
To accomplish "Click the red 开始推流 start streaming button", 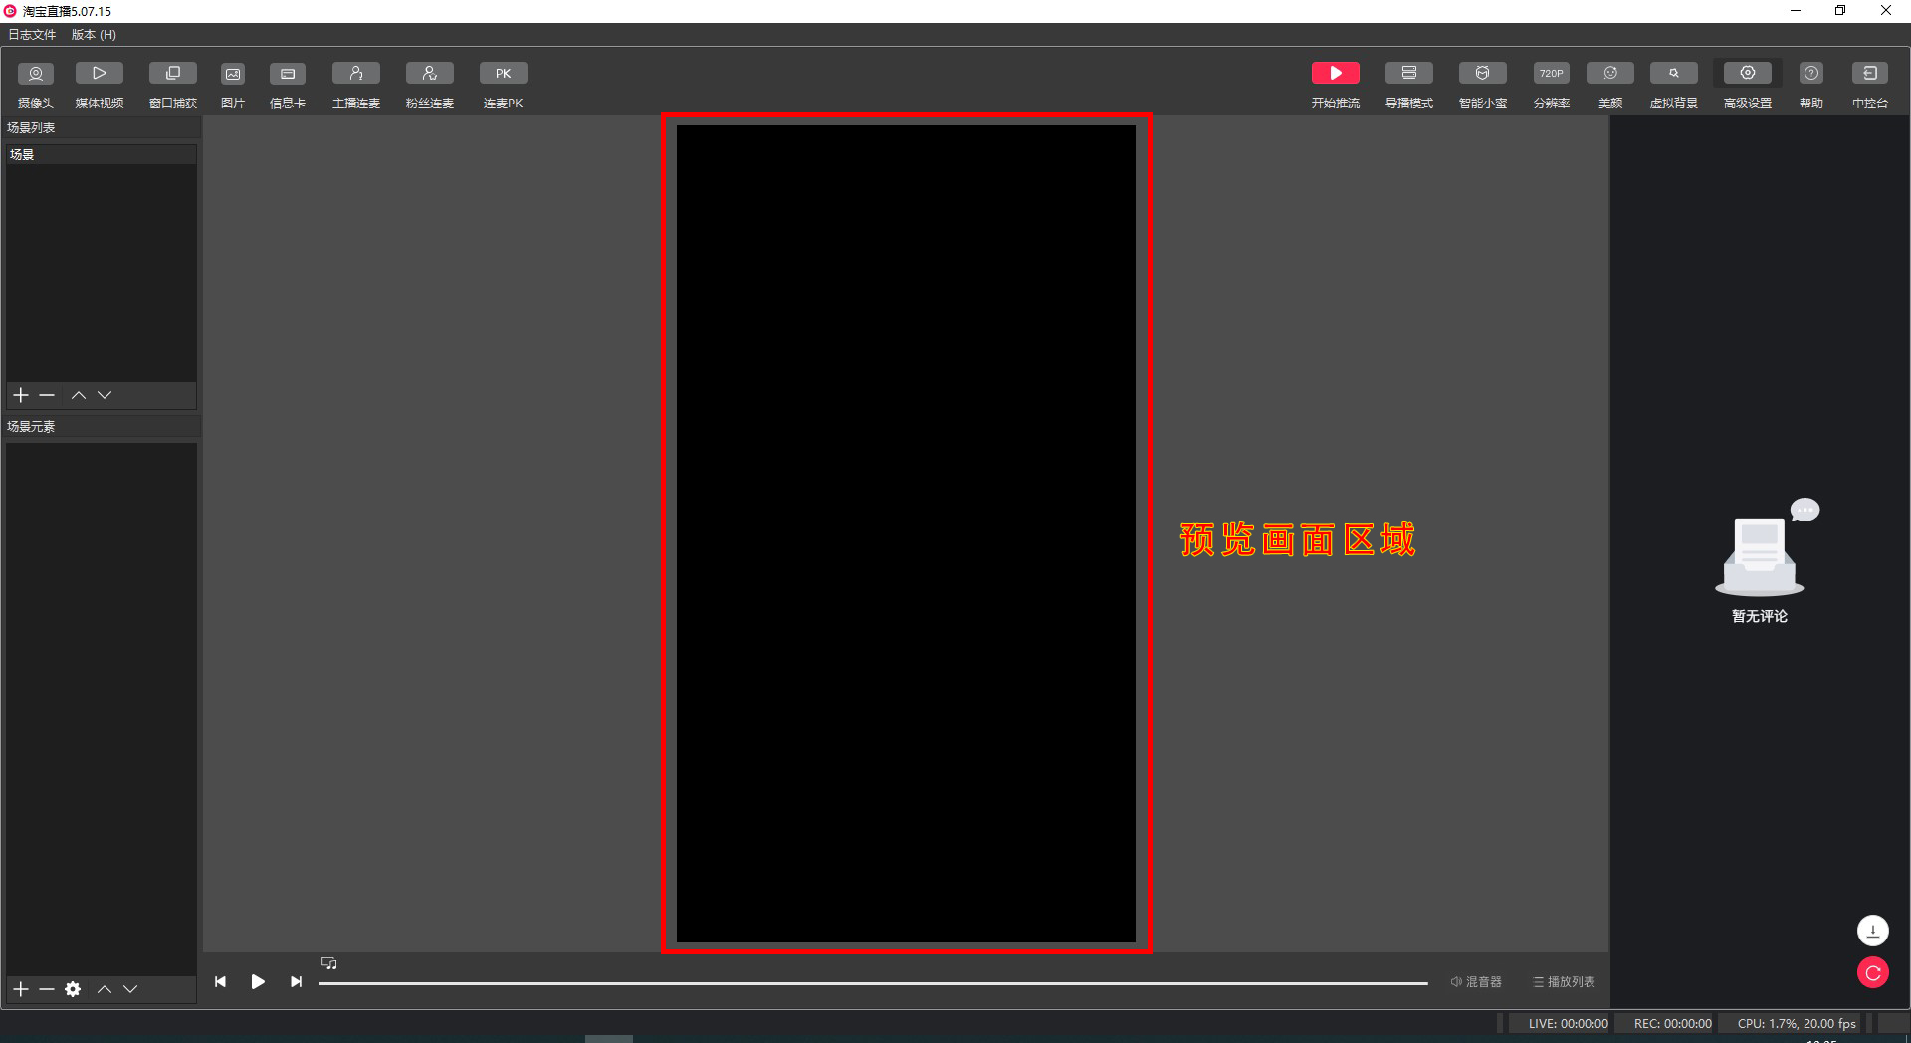I will (1336, 85).
